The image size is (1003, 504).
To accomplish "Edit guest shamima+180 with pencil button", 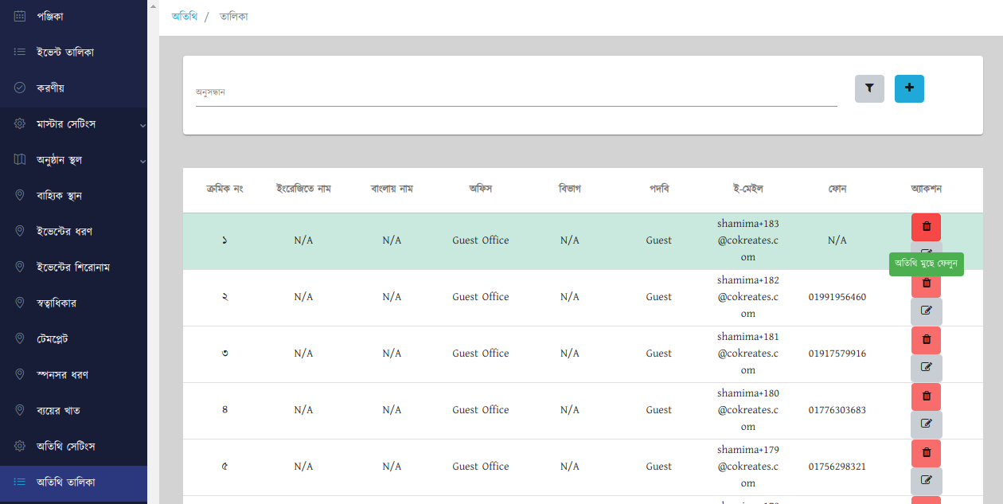I will [x=926, y=424].
